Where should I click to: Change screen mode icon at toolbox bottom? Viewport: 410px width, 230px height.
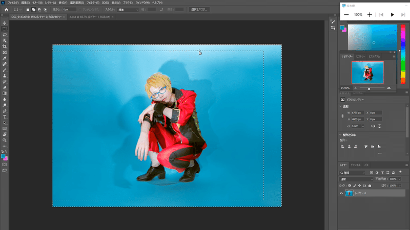[x=5, y=171]
